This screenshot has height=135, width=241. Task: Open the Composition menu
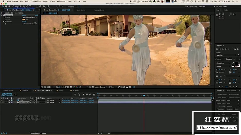tap(36, 1)
